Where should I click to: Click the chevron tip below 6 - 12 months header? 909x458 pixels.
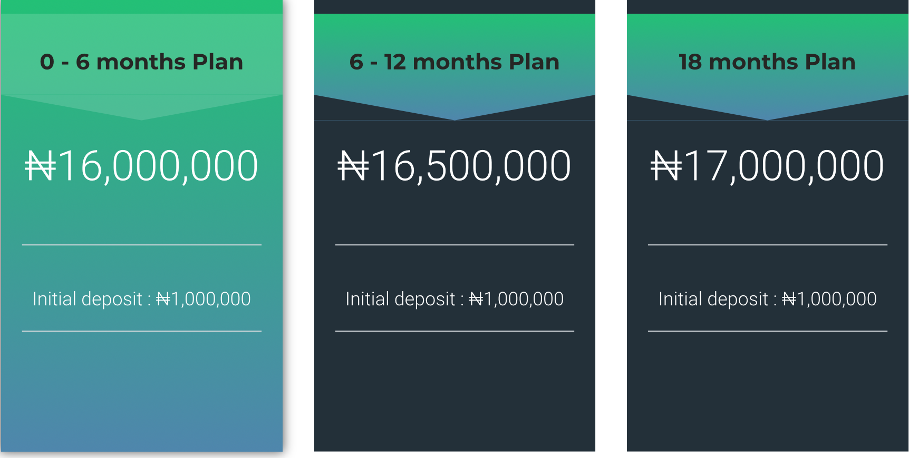pos(454,117)
